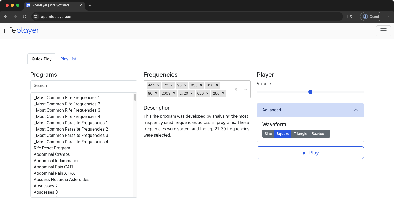Enable the Sawtooth waveform
The width and height of the screenshot is (394, 207).
click(x=319, y=133)
